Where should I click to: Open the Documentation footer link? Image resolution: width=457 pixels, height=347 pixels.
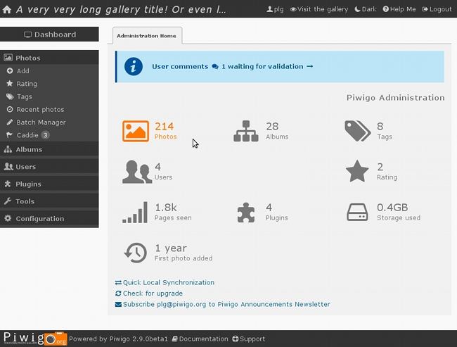[x=200, y=339]
